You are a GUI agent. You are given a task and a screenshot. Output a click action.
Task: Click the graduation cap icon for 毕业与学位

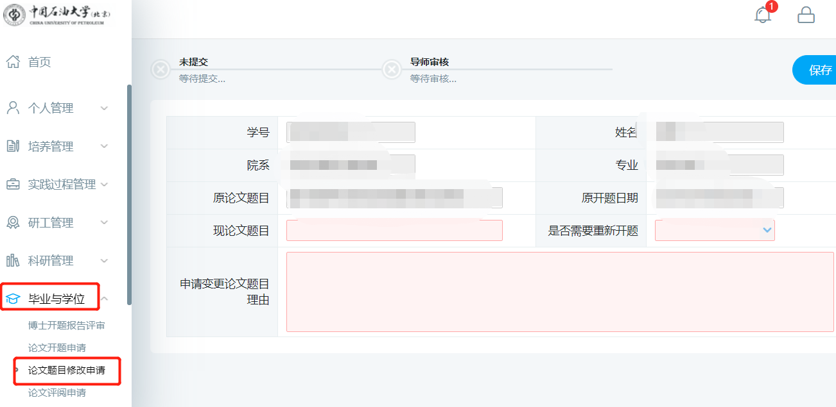tap(13, 299)
